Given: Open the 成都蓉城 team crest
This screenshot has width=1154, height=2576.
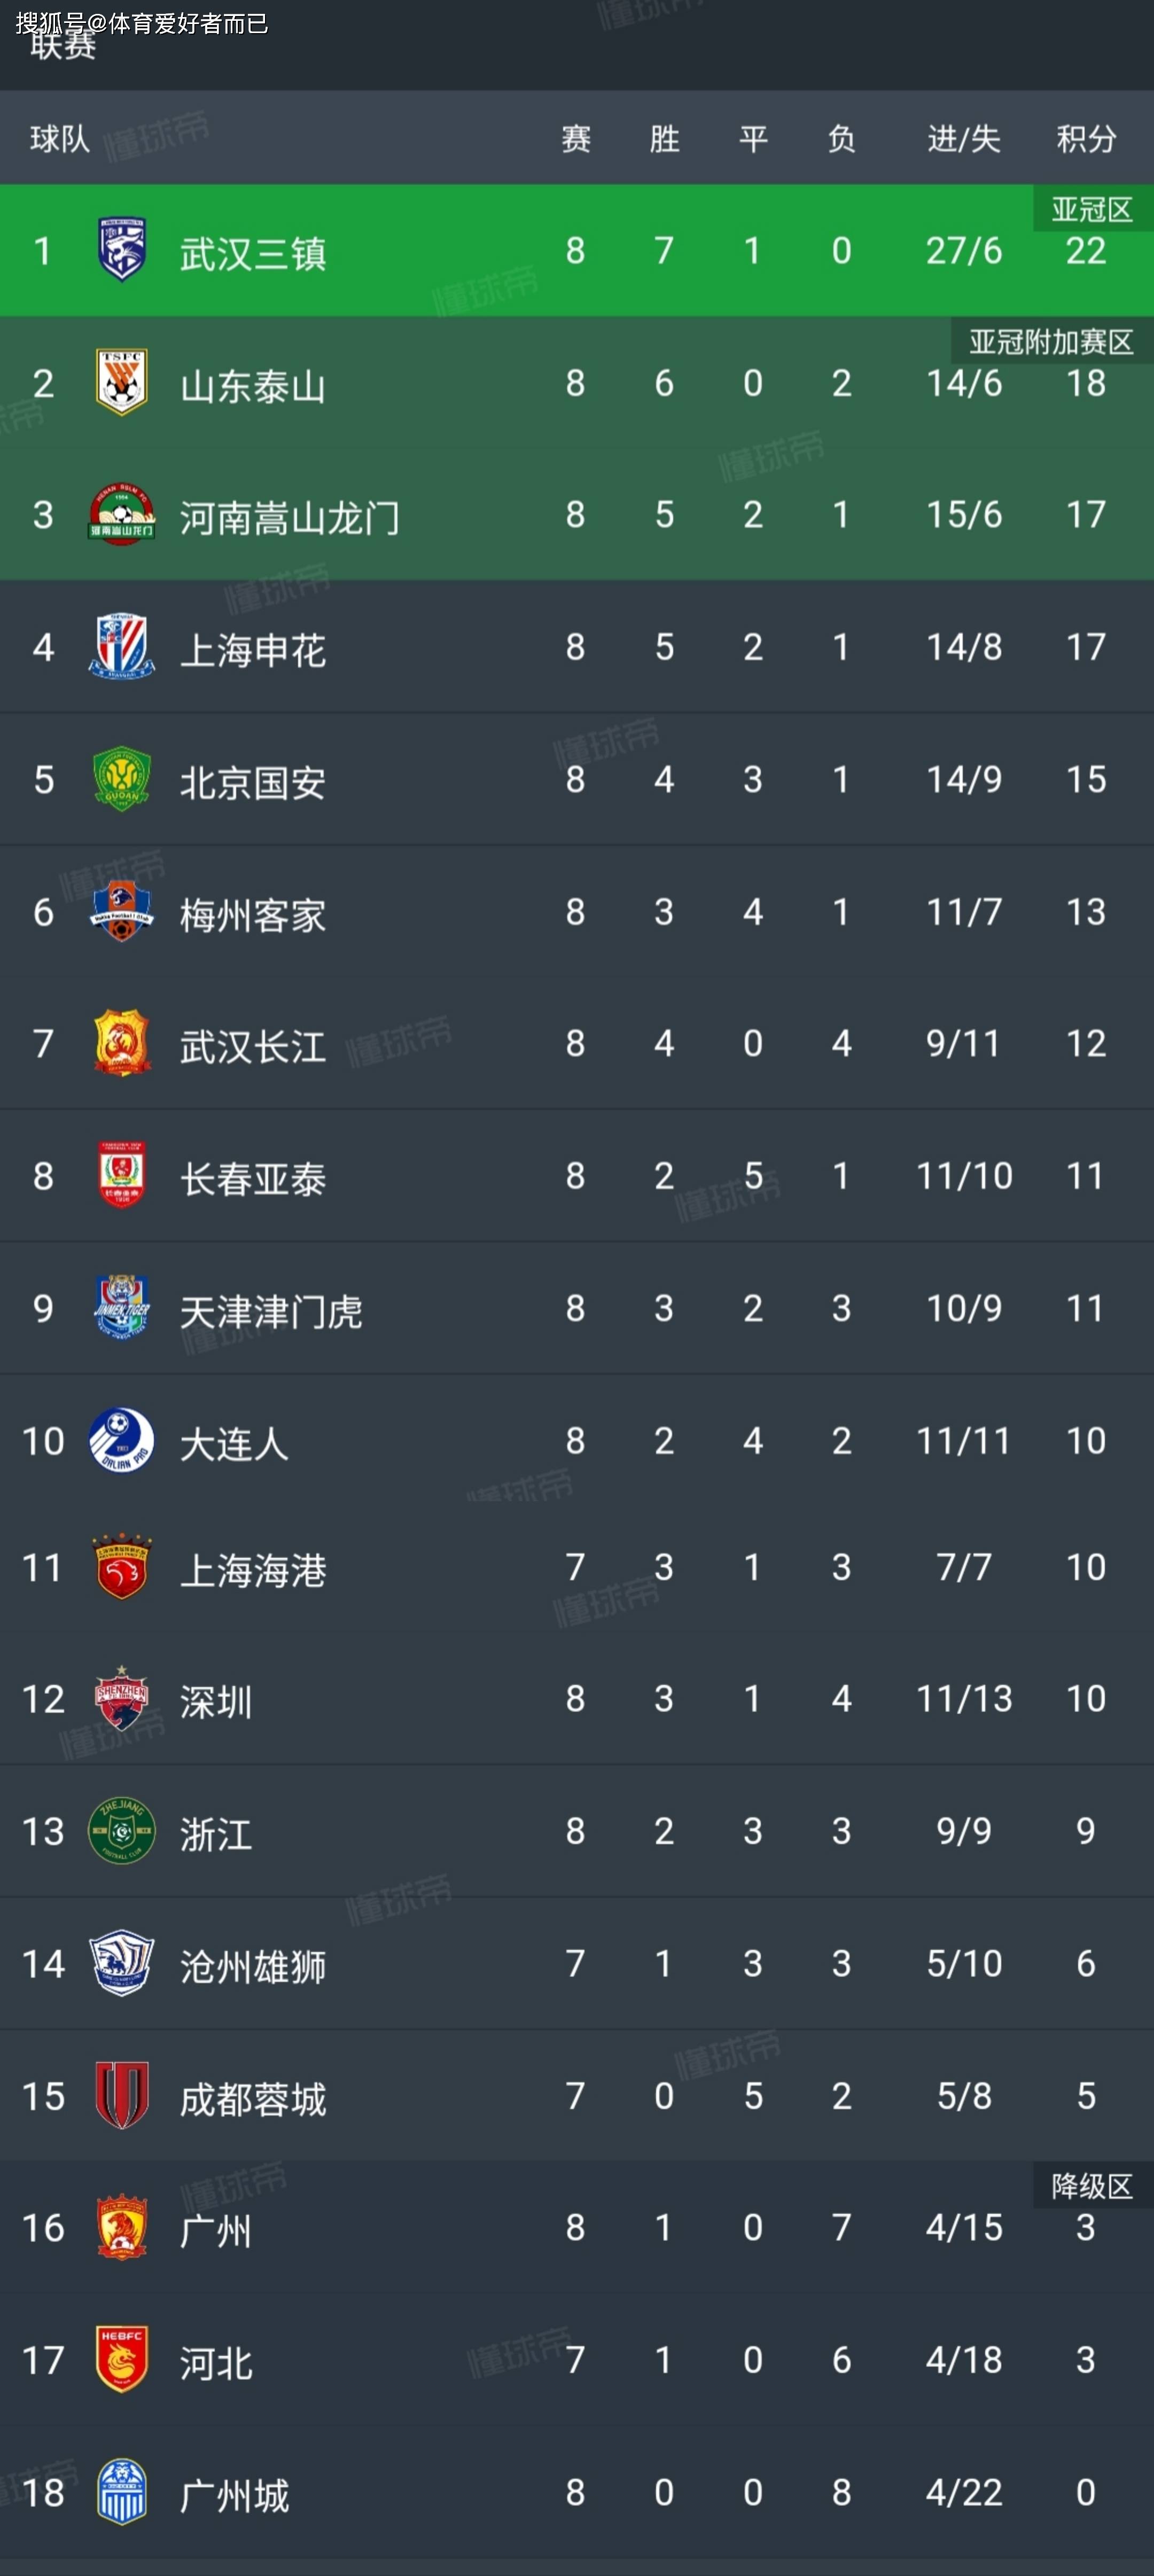Looking at the screenshot, I should pyautogui.click(x=122, y=2095).
